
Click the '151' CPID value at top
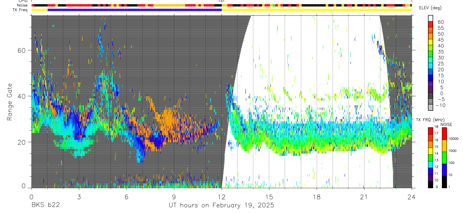pos(222,1)
